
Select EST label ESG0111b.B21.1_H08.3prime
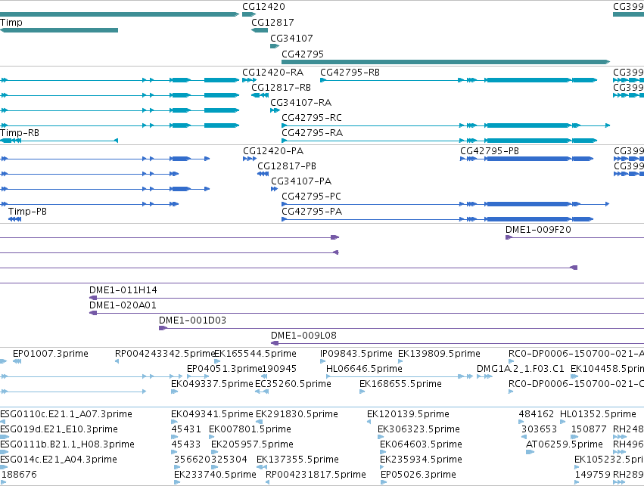tap(67, 445)
